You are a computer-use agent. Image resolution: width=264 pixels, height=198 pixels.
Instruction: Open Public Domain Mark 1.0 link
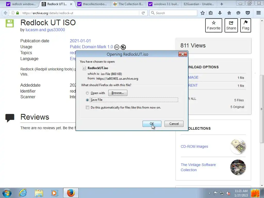(x=91, y=47)
